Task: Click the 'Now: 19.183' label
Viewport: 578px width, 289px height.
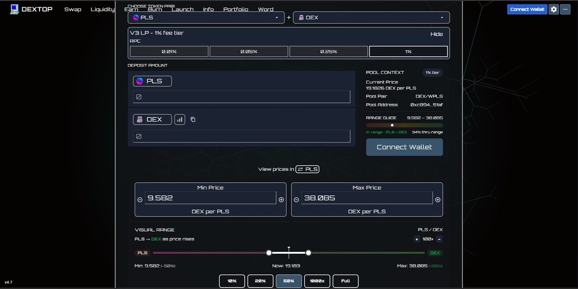Action: [x=286, y=266]
